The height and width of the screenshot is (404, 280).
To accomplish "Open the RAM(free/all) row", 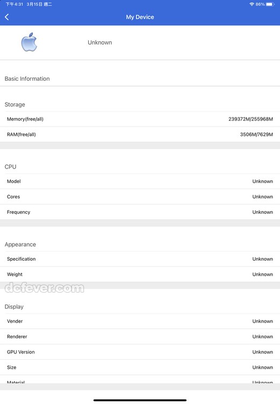I will (140, 134).
